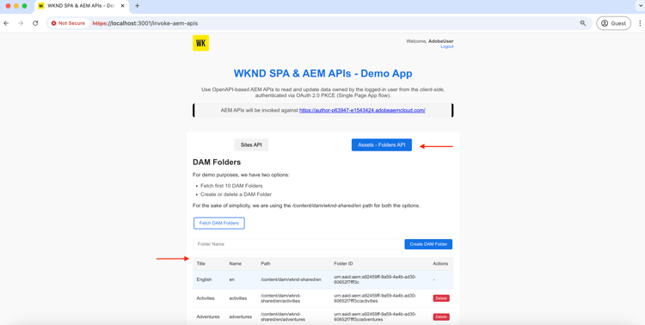The image size is (645, 325).
Task: Select the activities name cell
Action: [x=238, y=298]
